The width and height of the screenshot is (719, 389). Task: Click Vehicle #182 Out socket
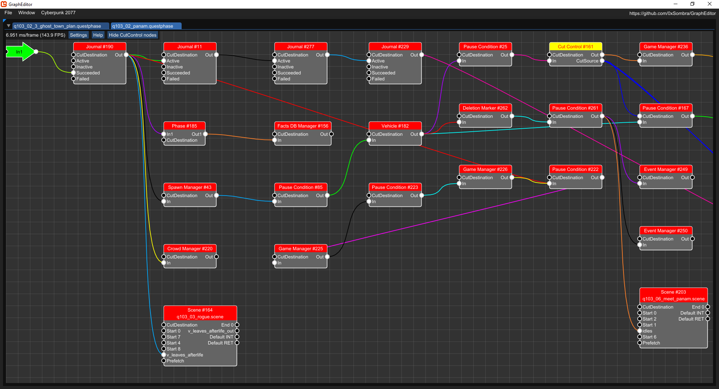[422, 134]
